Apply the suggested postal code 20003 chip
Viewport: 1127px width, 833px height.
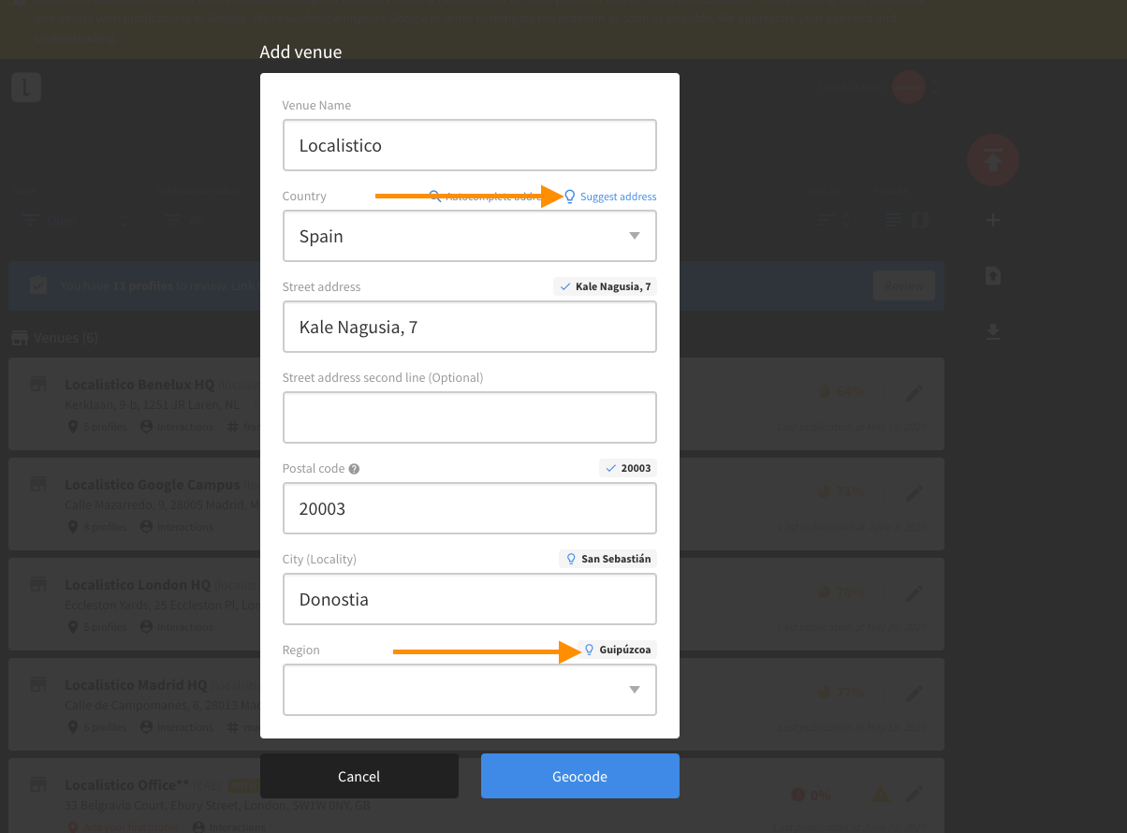pyautogui.click(x=628, y=468)
